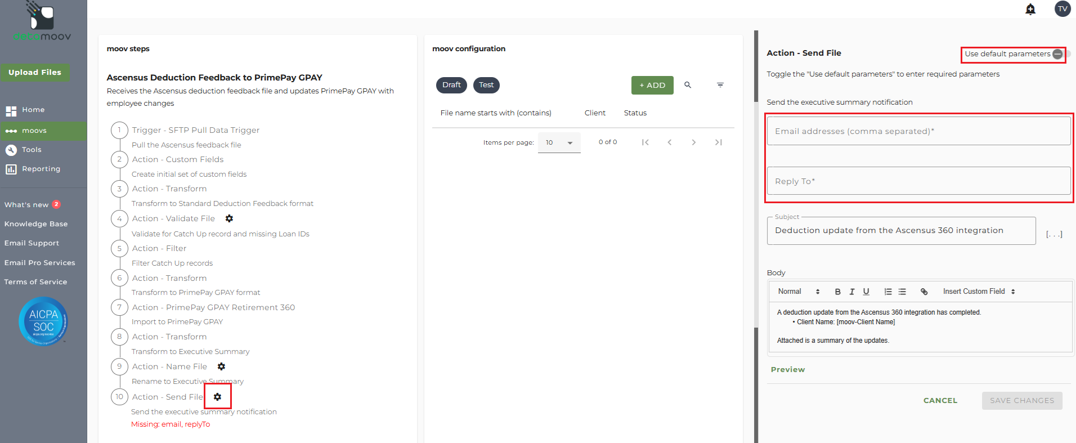1076x443 pixels.
Task: Open Terms of Service
Action: click(x=35, y=282)
